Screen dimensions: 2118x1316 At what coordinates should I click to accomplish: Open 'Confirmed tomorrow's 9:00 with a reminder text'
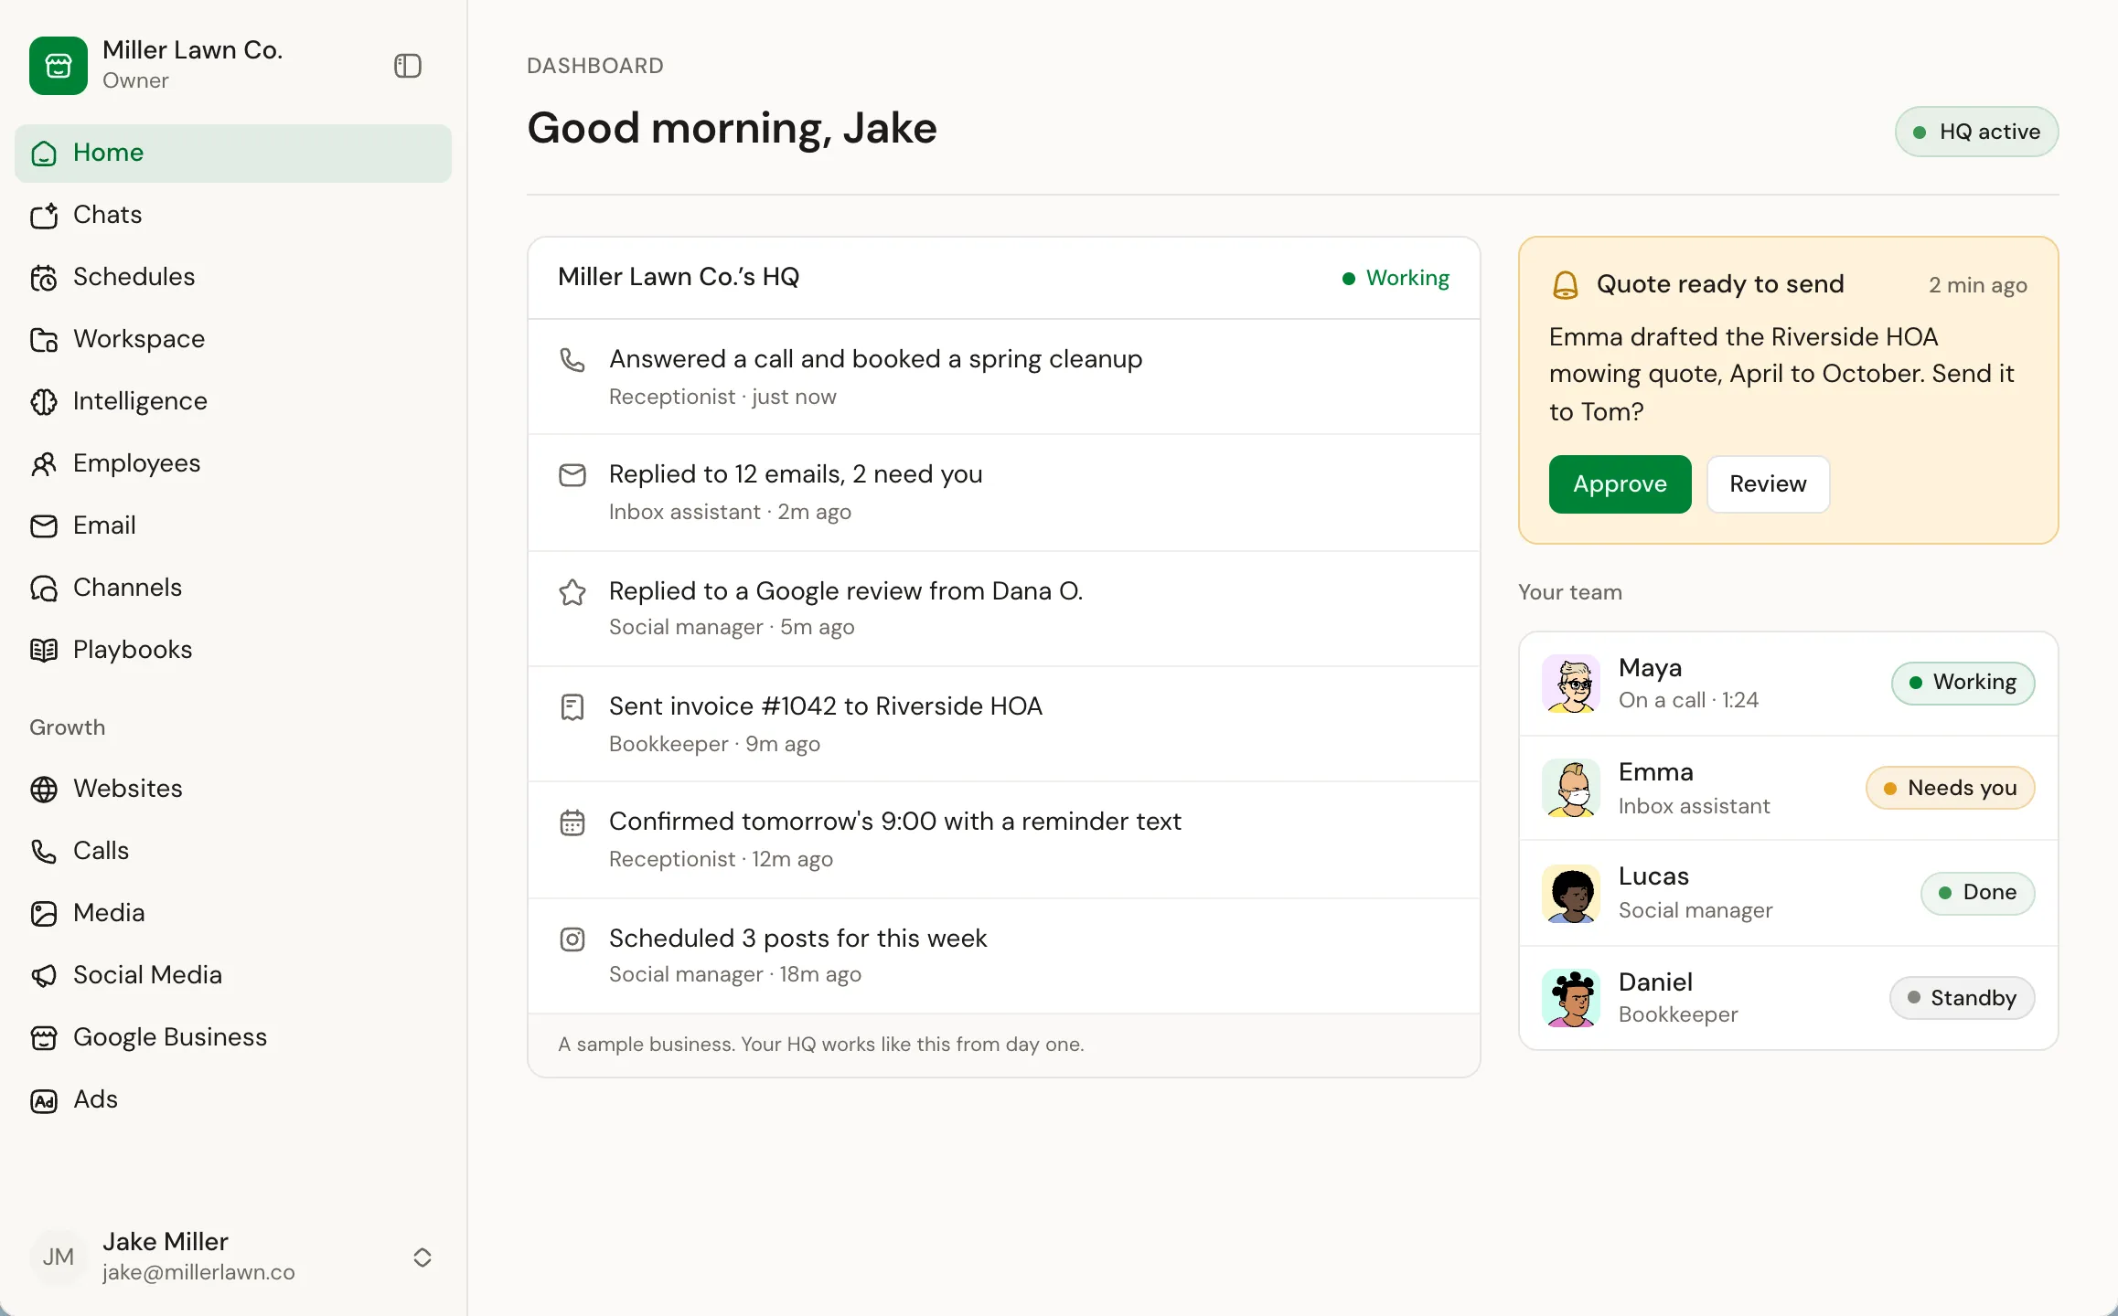click(x=1003, y=840)
